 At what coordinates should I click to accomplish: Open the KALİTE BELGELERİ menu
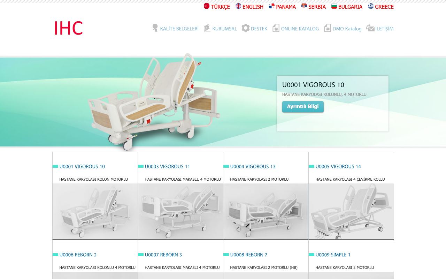(179, 29)
